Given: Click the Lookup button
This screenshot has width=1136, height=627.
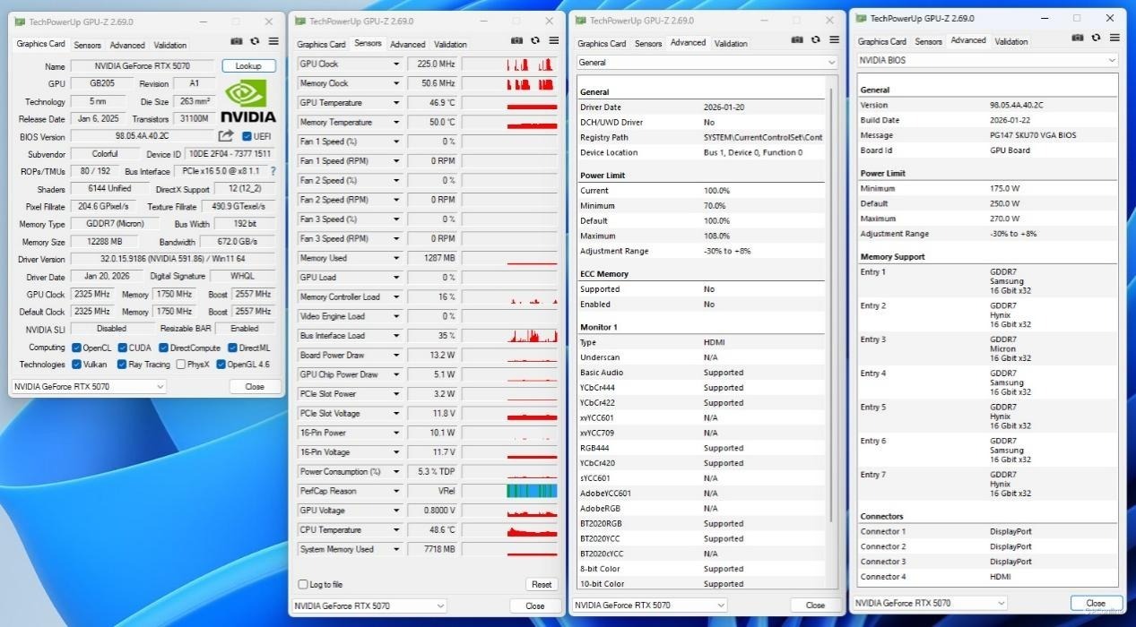Looking at the screenshot, I should click(x=248, y=65).
